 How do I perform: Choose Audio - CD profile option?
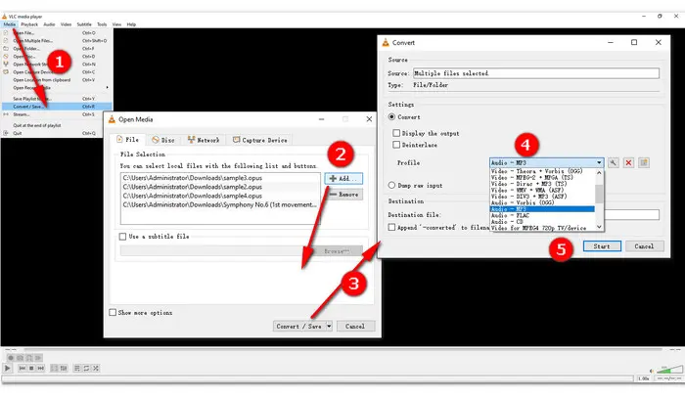tap(542, 222)
